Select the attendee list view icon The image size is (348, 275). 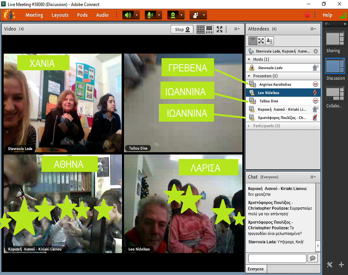pos(253,41)
